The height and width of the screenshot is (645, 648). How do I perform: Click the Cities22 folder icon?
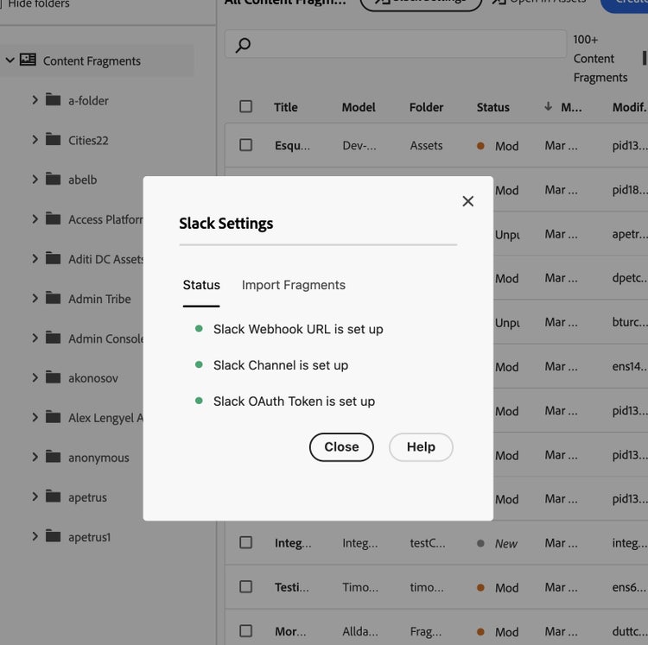(54, 140)
